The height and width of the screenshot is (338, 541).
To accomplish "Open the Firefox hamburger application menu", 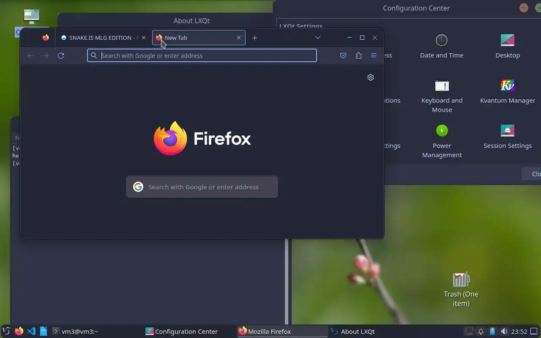I will click(x=374, y=55).
